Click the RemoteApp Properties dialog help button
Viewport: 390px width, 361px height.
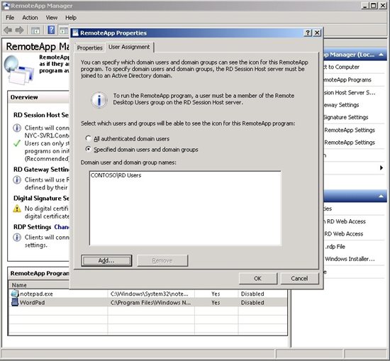pyautogui.click(x=308, y=33)
